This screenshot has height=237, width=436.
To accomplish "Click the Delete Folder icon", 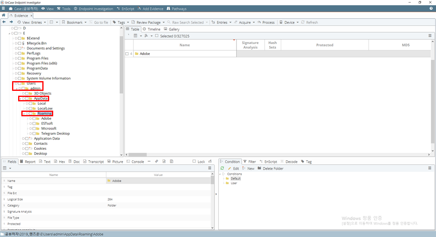I will [x=260, y=168].
